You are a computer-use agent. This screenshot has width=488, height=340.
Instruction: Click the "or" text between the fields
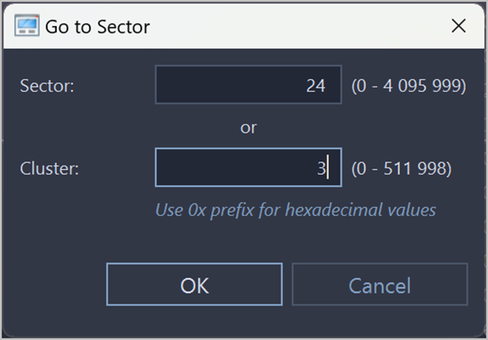click(x=248, y=128)
